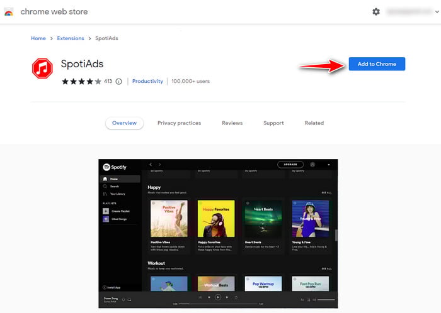Click the queue icon in player bar
This screenshot has height=313, width=441.
click(x=302, y=300)
